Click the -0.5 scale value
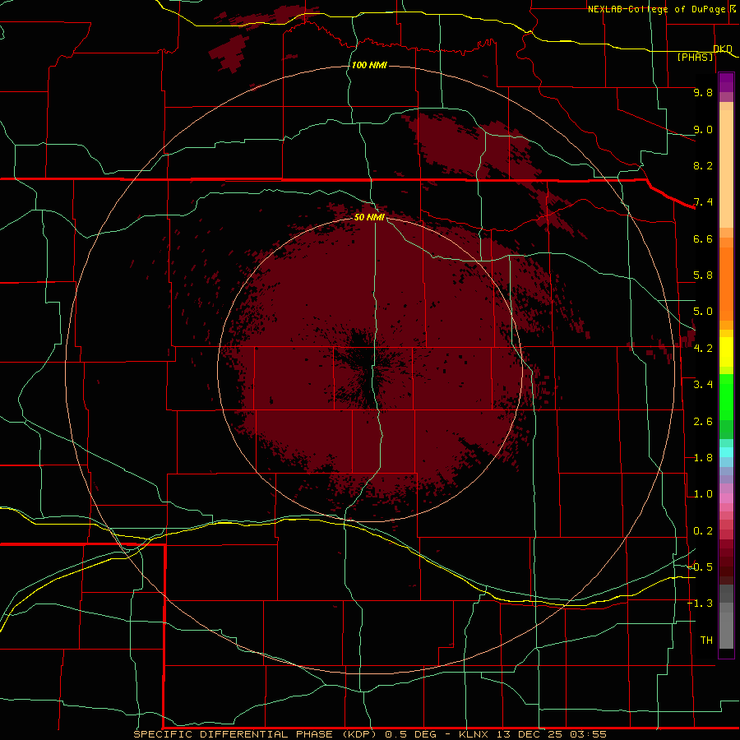The height and width of the screenshot is (740, 740). (x=700, y=567)
